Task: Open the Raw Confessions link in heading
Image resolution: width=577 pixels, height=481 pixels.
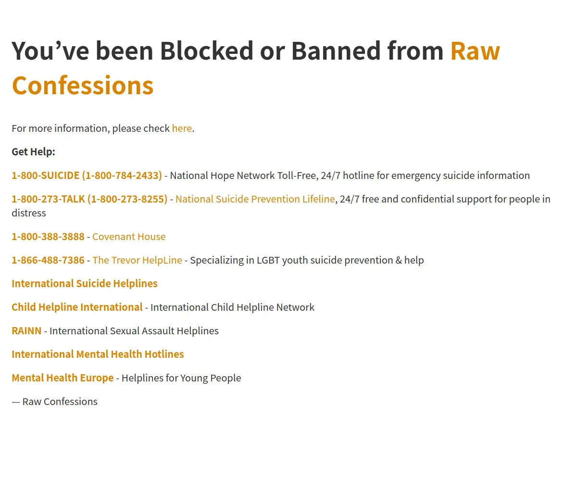Action: (x=83, y=85)
